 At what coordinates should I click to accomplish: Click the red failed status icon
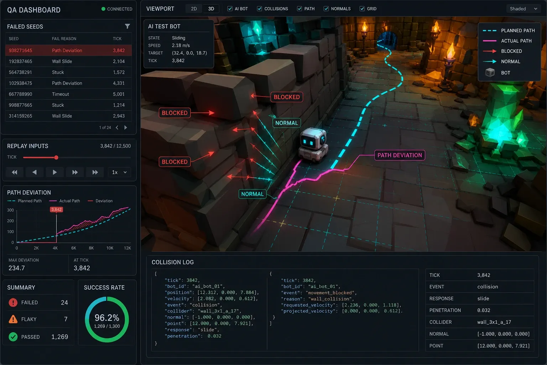[x=13, y=303]
